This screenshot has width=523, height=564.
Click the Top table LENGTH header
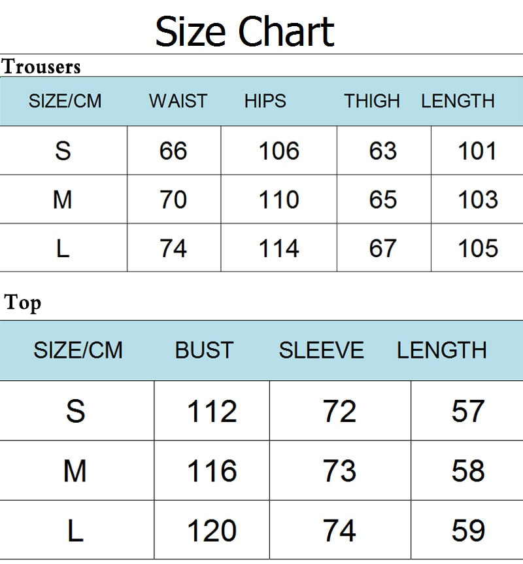[x=441, y=350]
